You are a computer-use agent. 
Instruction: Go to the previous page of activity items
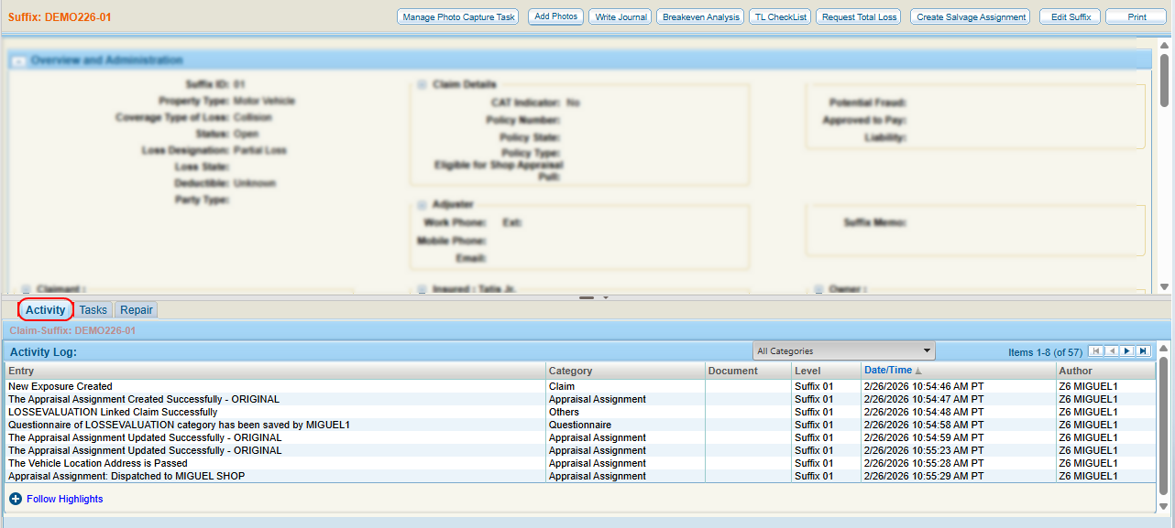point(1111,351)
